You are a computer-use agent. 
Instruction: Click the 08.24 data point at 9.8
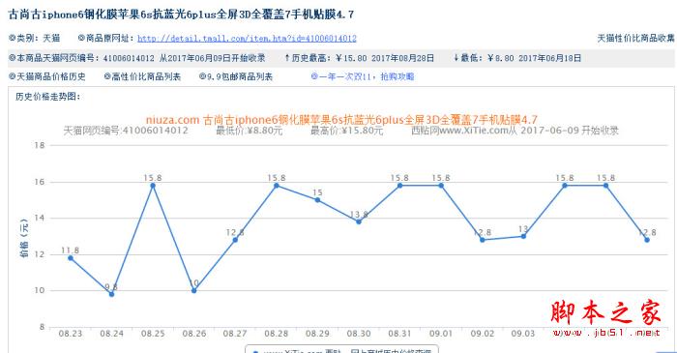tap(111, 294)
